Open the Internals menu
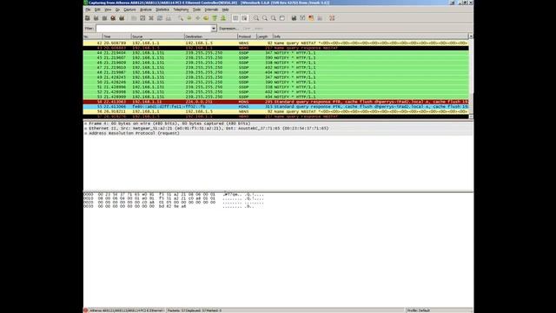This screenshot has height=313, width=556. (x=212, y=10)
